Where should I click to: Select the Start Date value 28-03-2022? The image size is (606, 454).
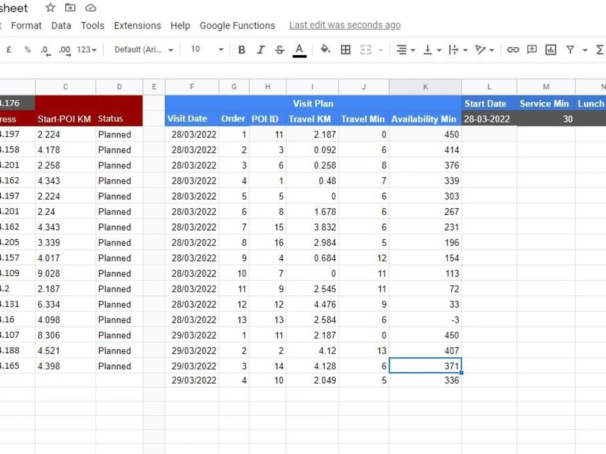(x=489, y=119)
